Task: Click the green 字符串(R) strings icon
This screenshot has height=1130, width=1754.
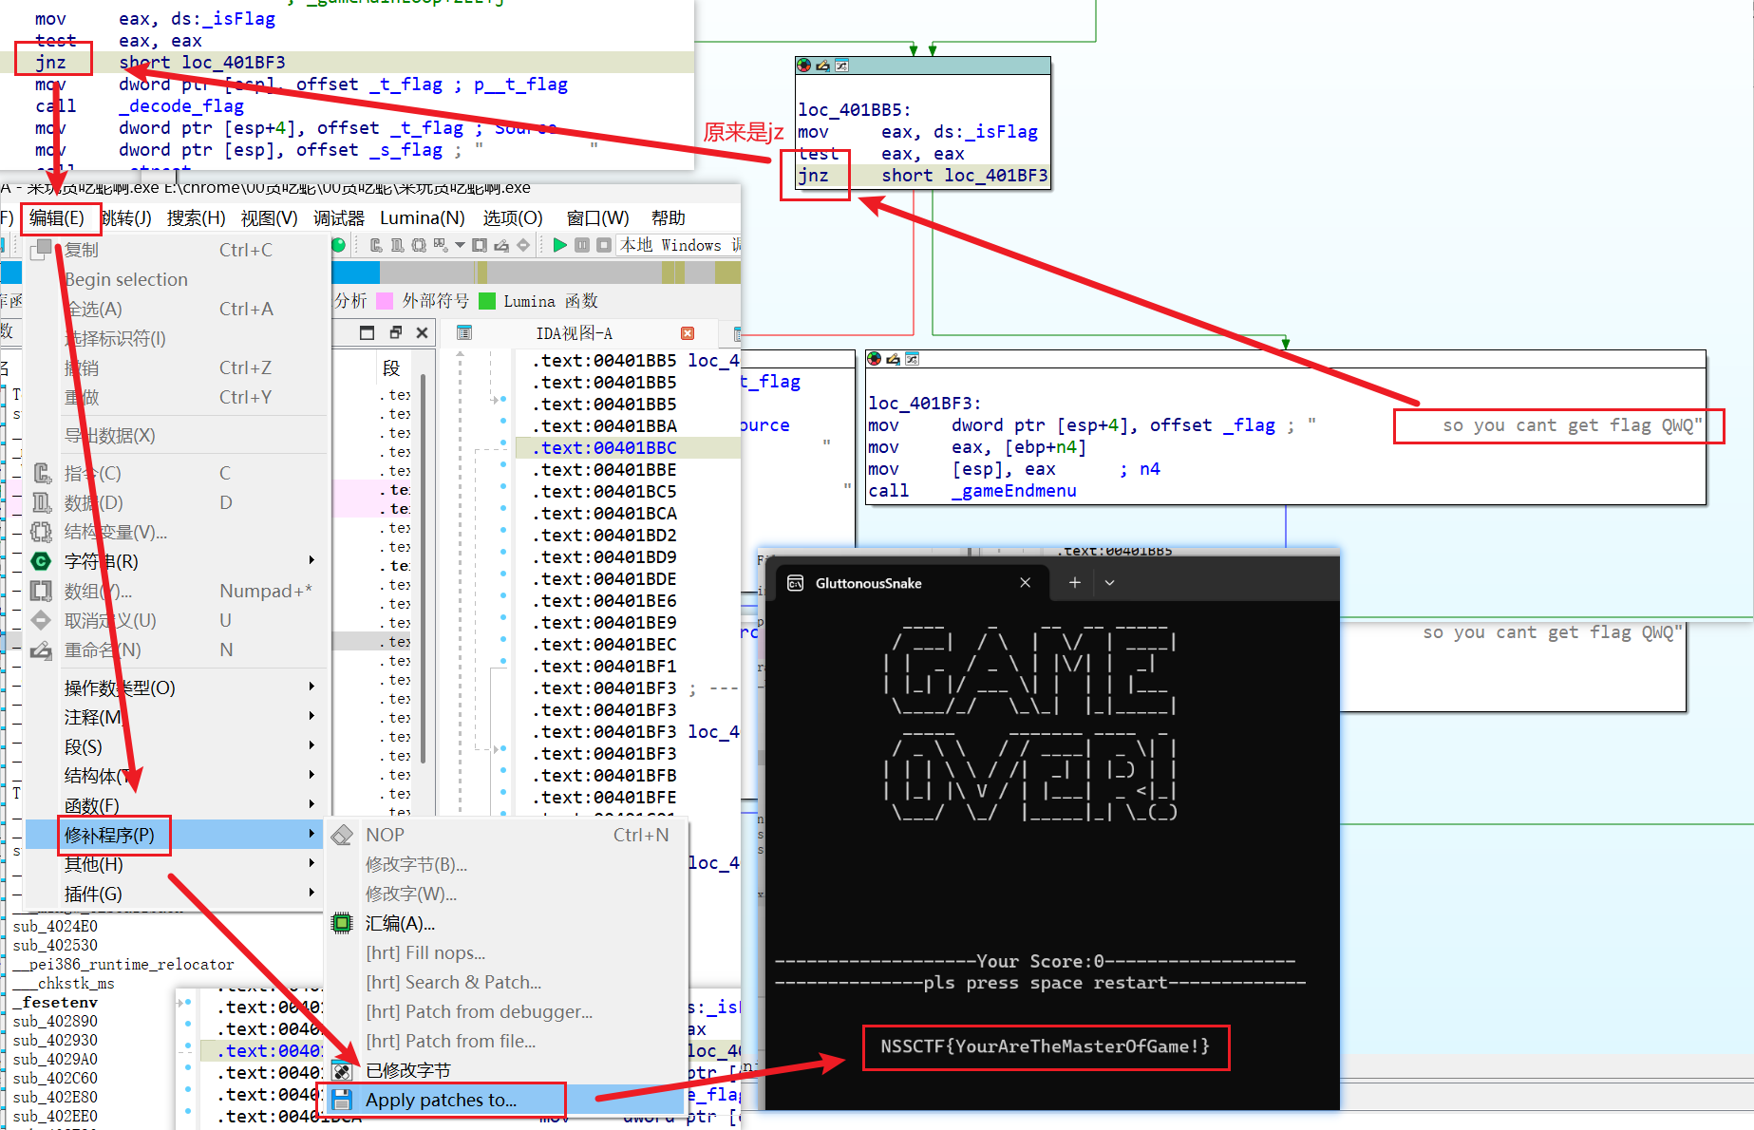Action: [41, 561]
